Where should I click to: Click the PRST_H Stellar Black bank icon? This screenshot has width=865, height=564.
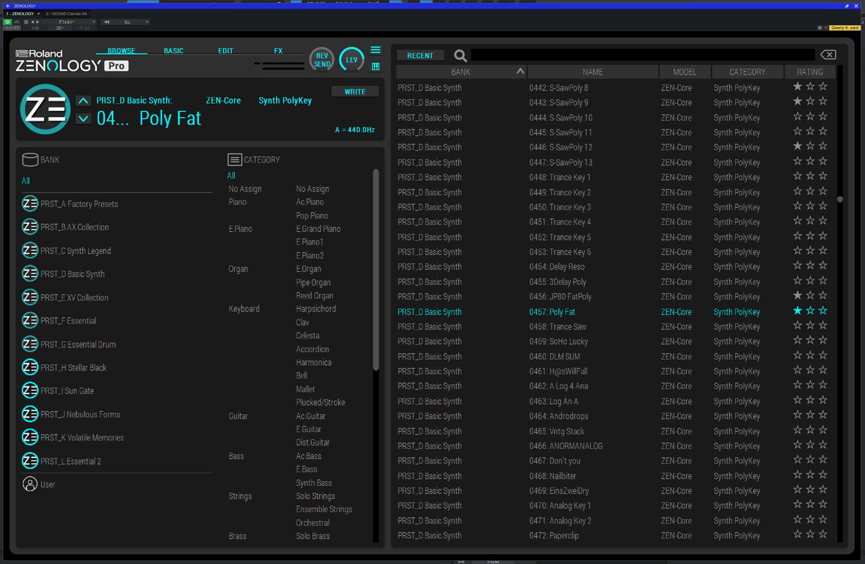coord(30,367)
